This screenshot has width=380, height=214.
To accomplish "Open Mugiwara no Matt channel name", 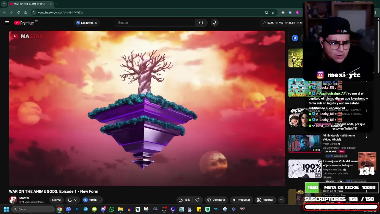I will pyautogui.click(x=333, y=170).
